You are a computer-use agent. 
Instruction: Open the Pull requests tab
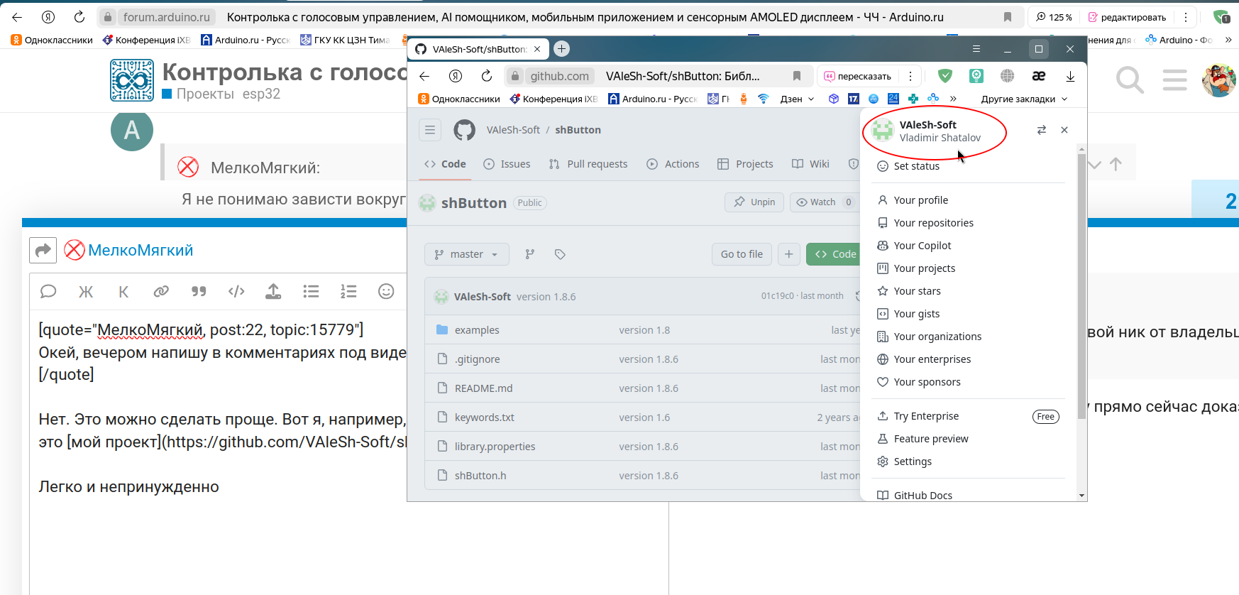[x=588, y=164]
